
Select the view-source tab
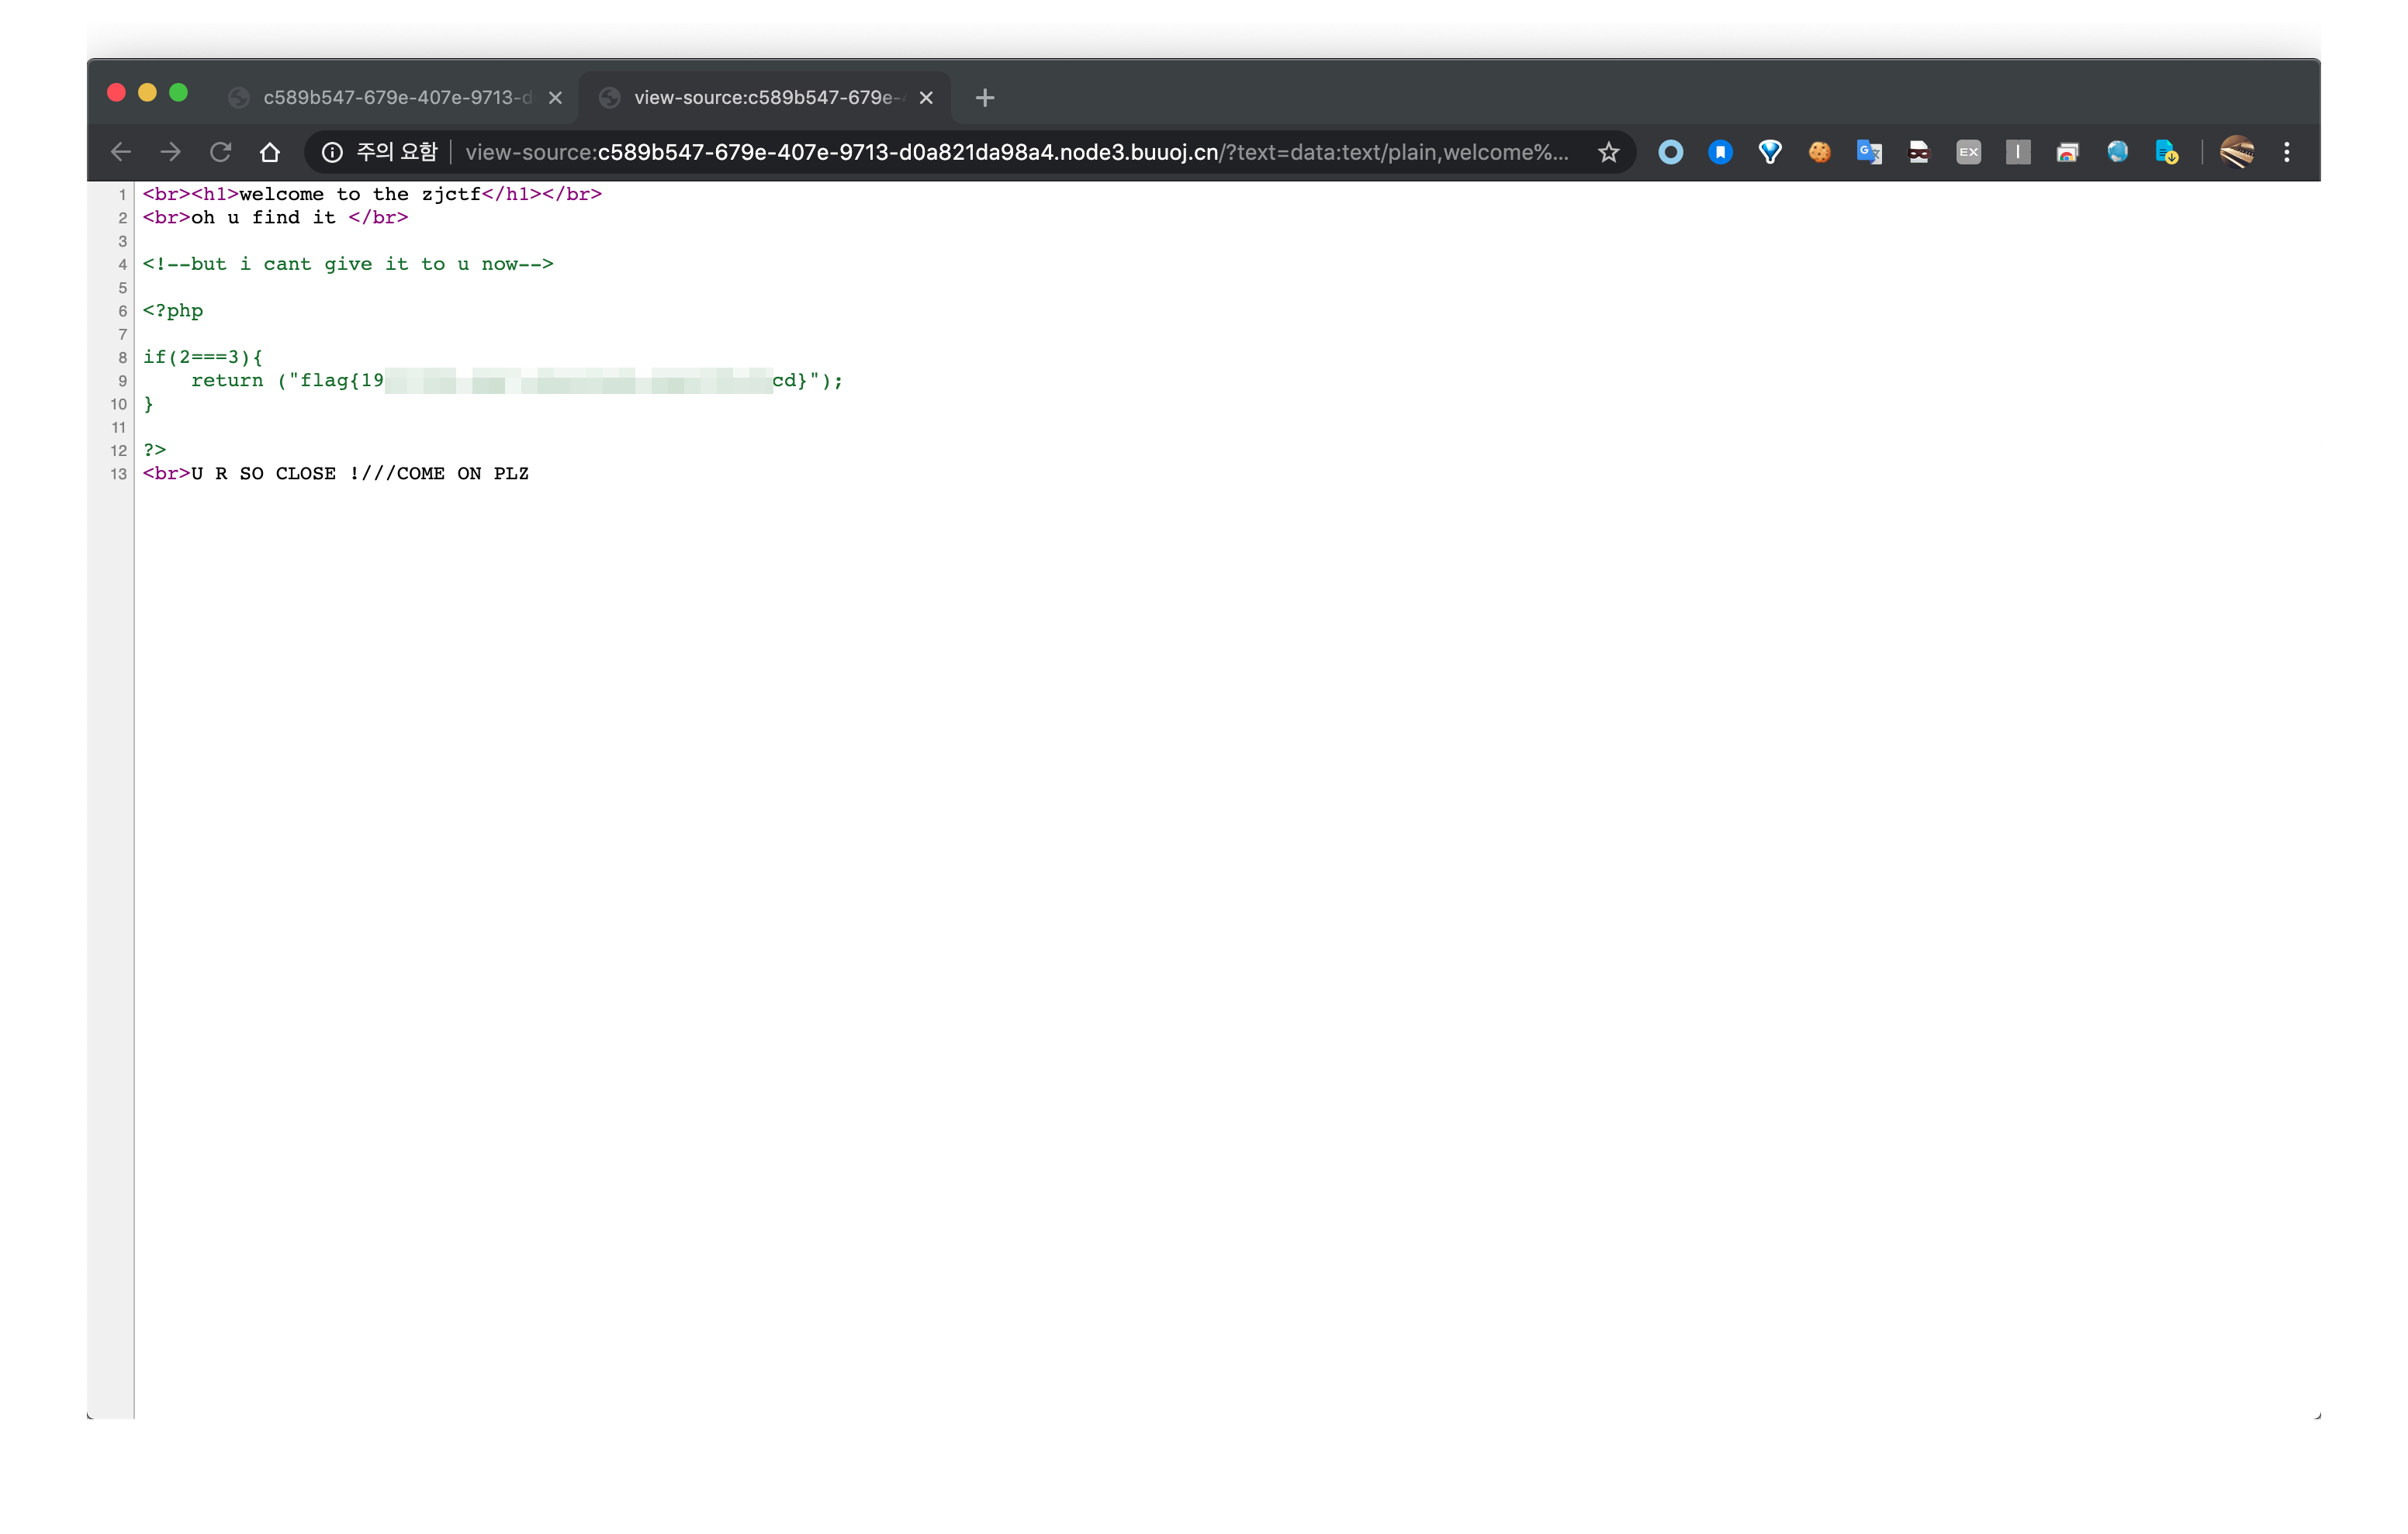click(x=766, y=98)
